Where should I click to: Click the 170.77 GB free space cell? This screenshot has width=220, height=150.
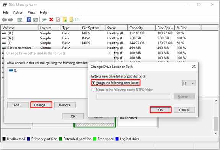(x=165, y=43)
